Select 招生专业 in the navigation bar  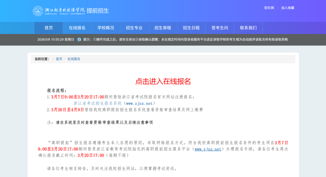coord(134,28)
